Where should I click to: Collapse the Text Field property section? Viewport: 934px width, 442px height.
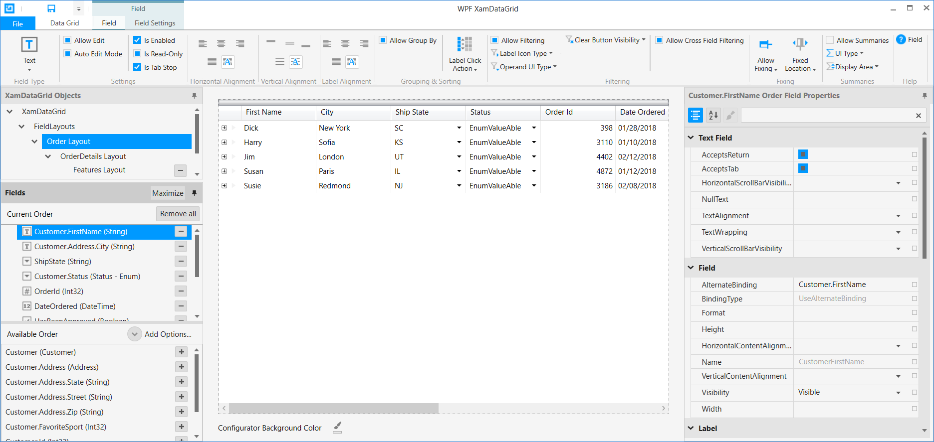(691, 138)
